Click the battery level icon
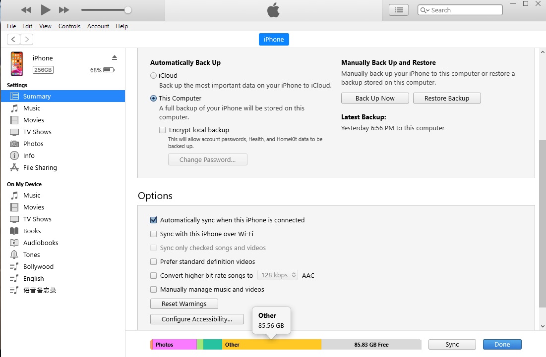The height and width of the screenshot is (357, 546). 109,70
